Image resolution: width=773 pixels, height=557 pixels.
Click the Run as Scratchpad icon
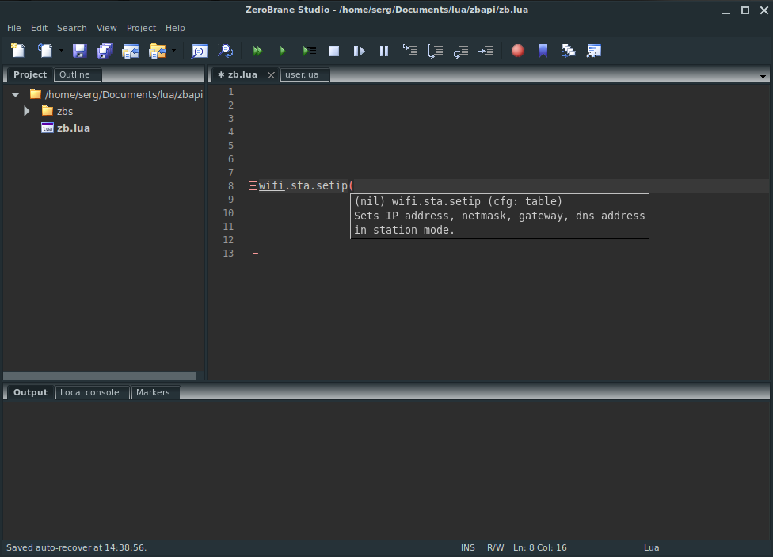pyautogui.click(x=309, y=51)
